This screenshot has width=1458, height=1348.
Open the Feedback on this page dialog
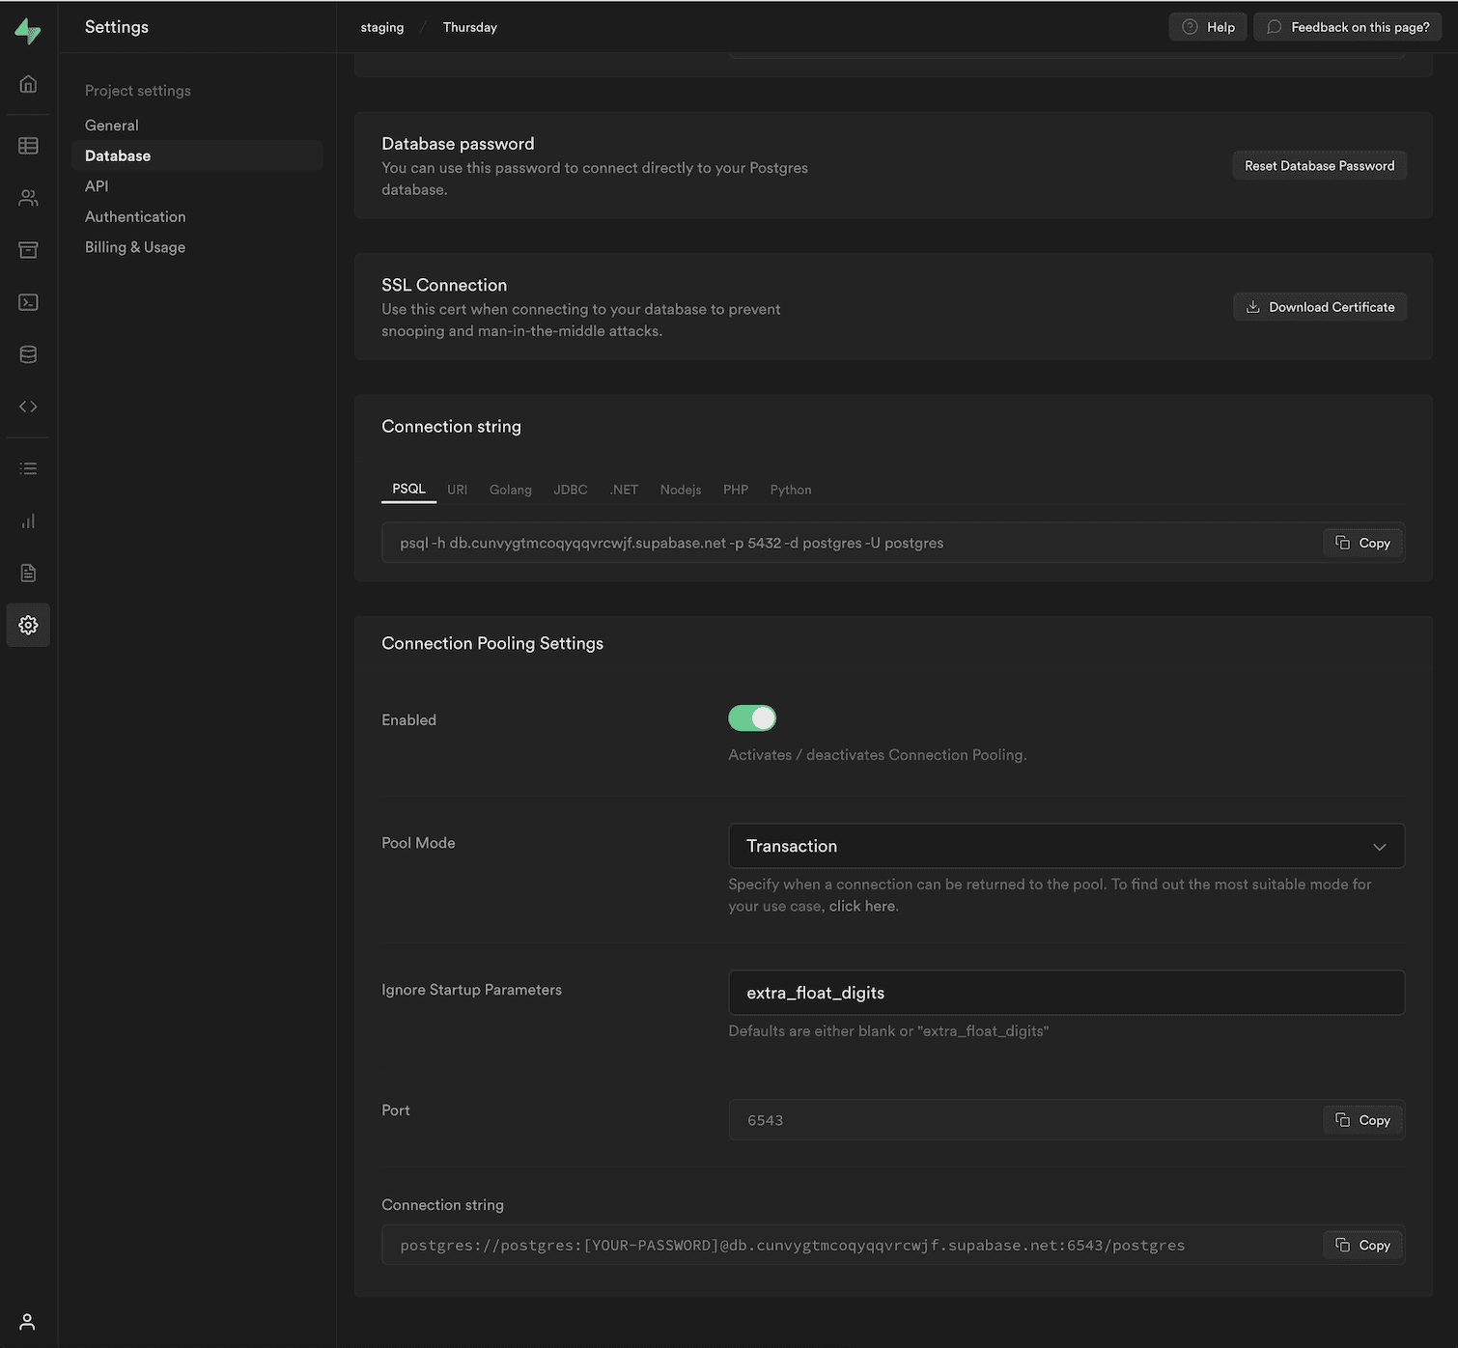1347,26
